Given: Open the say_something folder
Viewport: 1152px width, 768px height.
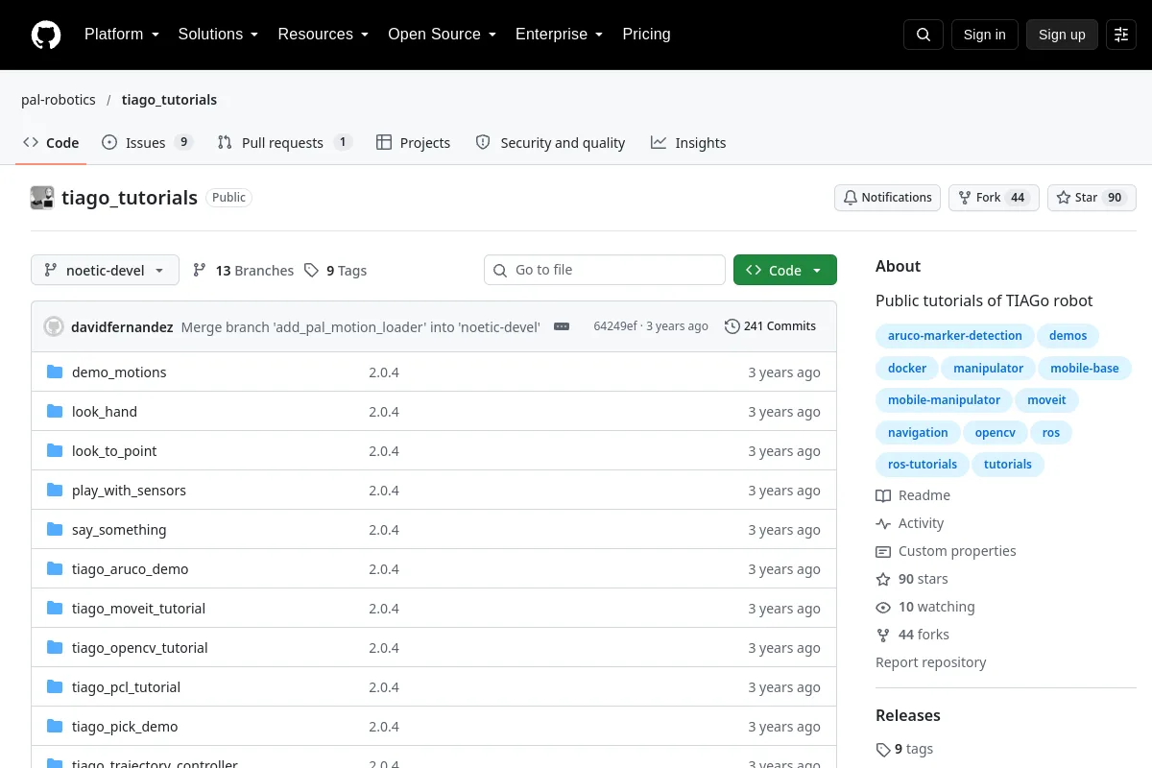Looking at the screenshot, I should [119, 530].
